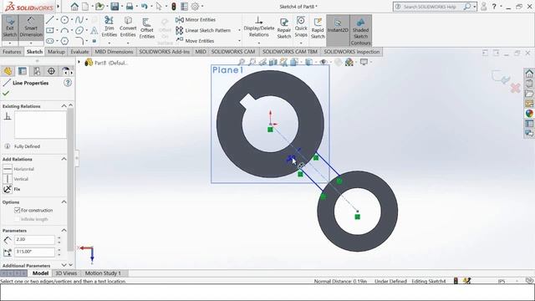
Task: Click Quick Snaps tool
Action: 301,27
